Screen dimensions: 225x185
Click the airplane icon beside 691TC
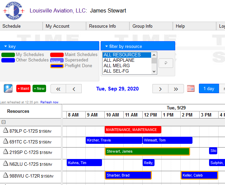pyautogui.click(x=6, y=141)
